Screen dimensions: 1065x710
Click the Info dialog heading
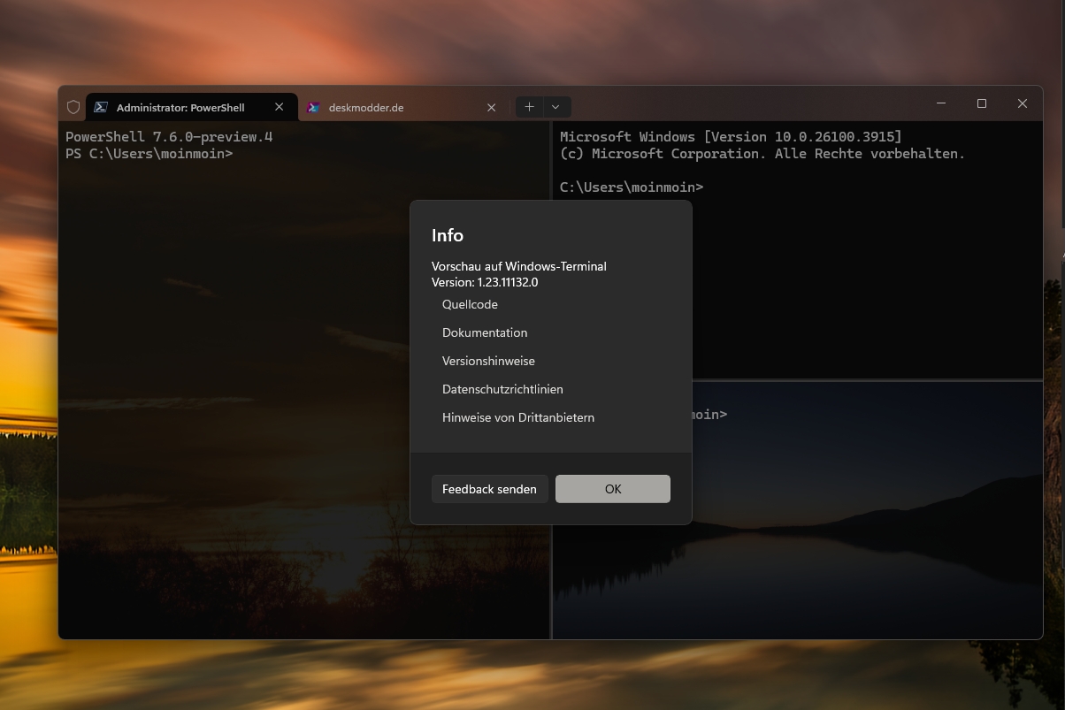pos(448,235)
